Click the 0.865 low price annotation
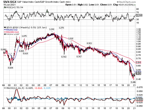 tap(21, 51)
